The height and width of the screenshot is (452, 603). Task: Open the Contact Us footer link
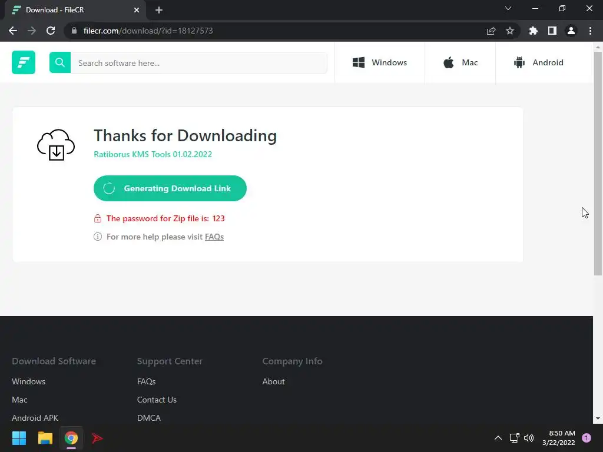point(157,400)
